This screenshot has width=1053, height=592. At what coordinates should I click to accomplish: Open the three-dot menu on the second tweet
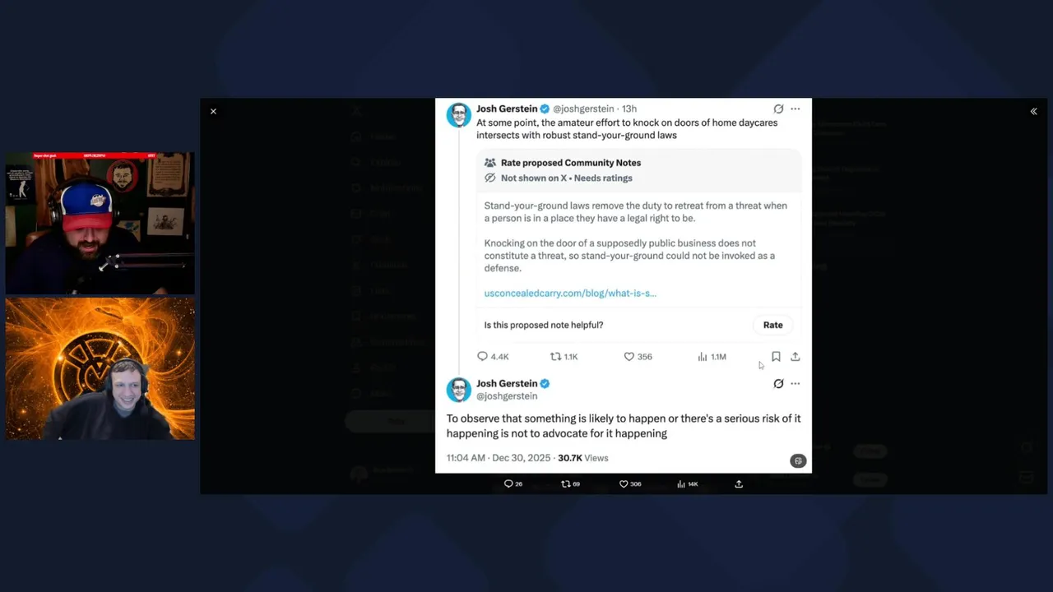(796, 384)
